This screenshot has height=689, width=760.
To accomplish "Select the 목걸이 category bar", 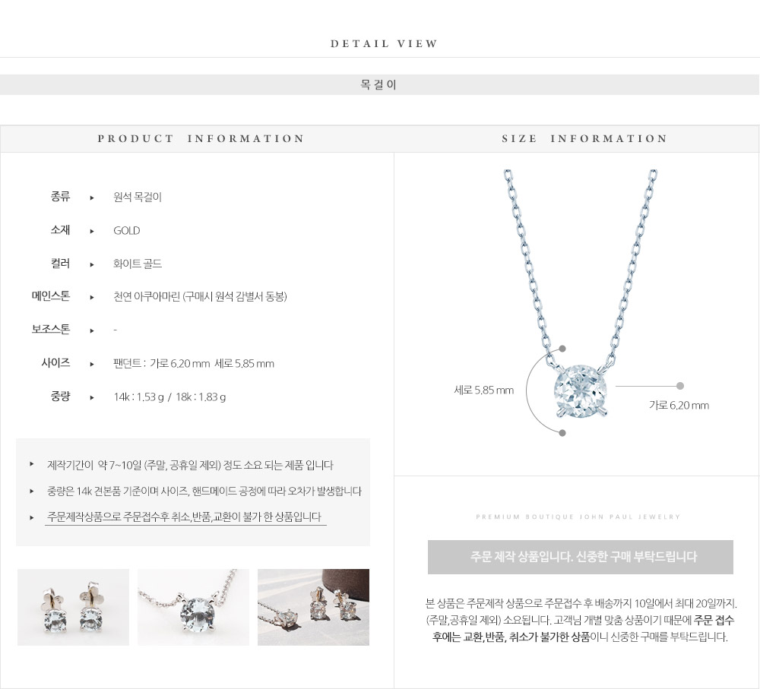I will pyautogui.click(x=379, y=85).
